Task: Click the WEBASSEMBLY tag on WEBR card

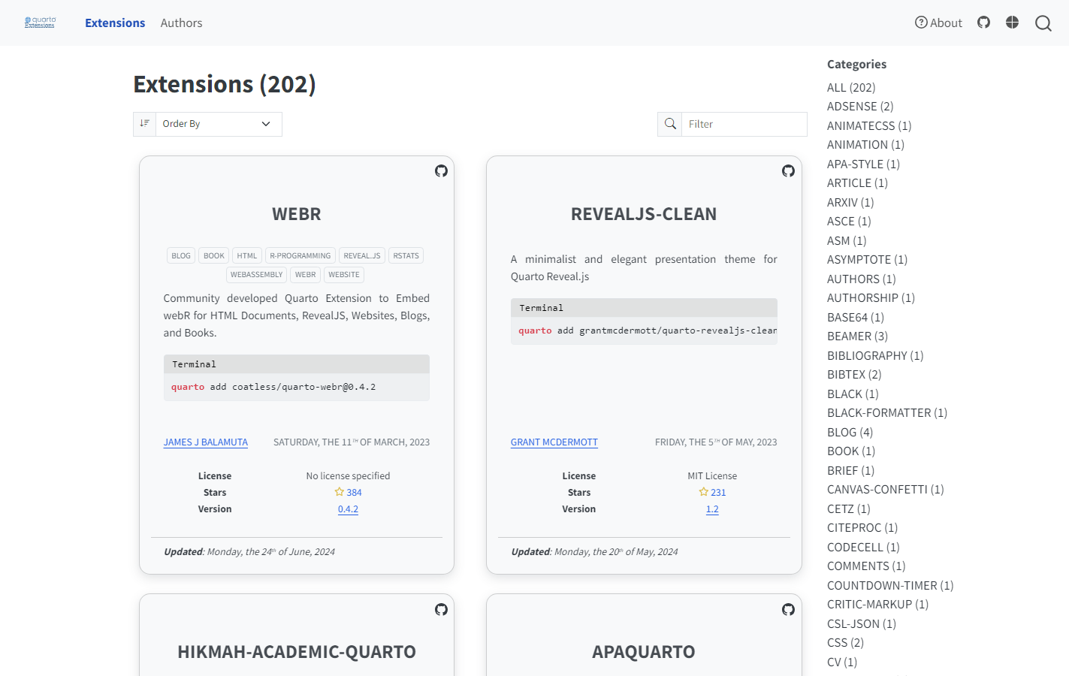Action: click(x=256, y=275)
